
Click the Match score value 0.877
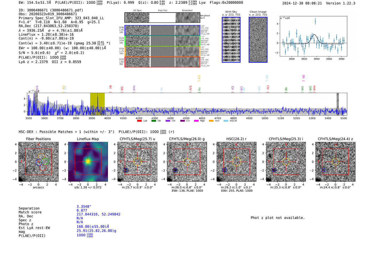click(82, 211)
